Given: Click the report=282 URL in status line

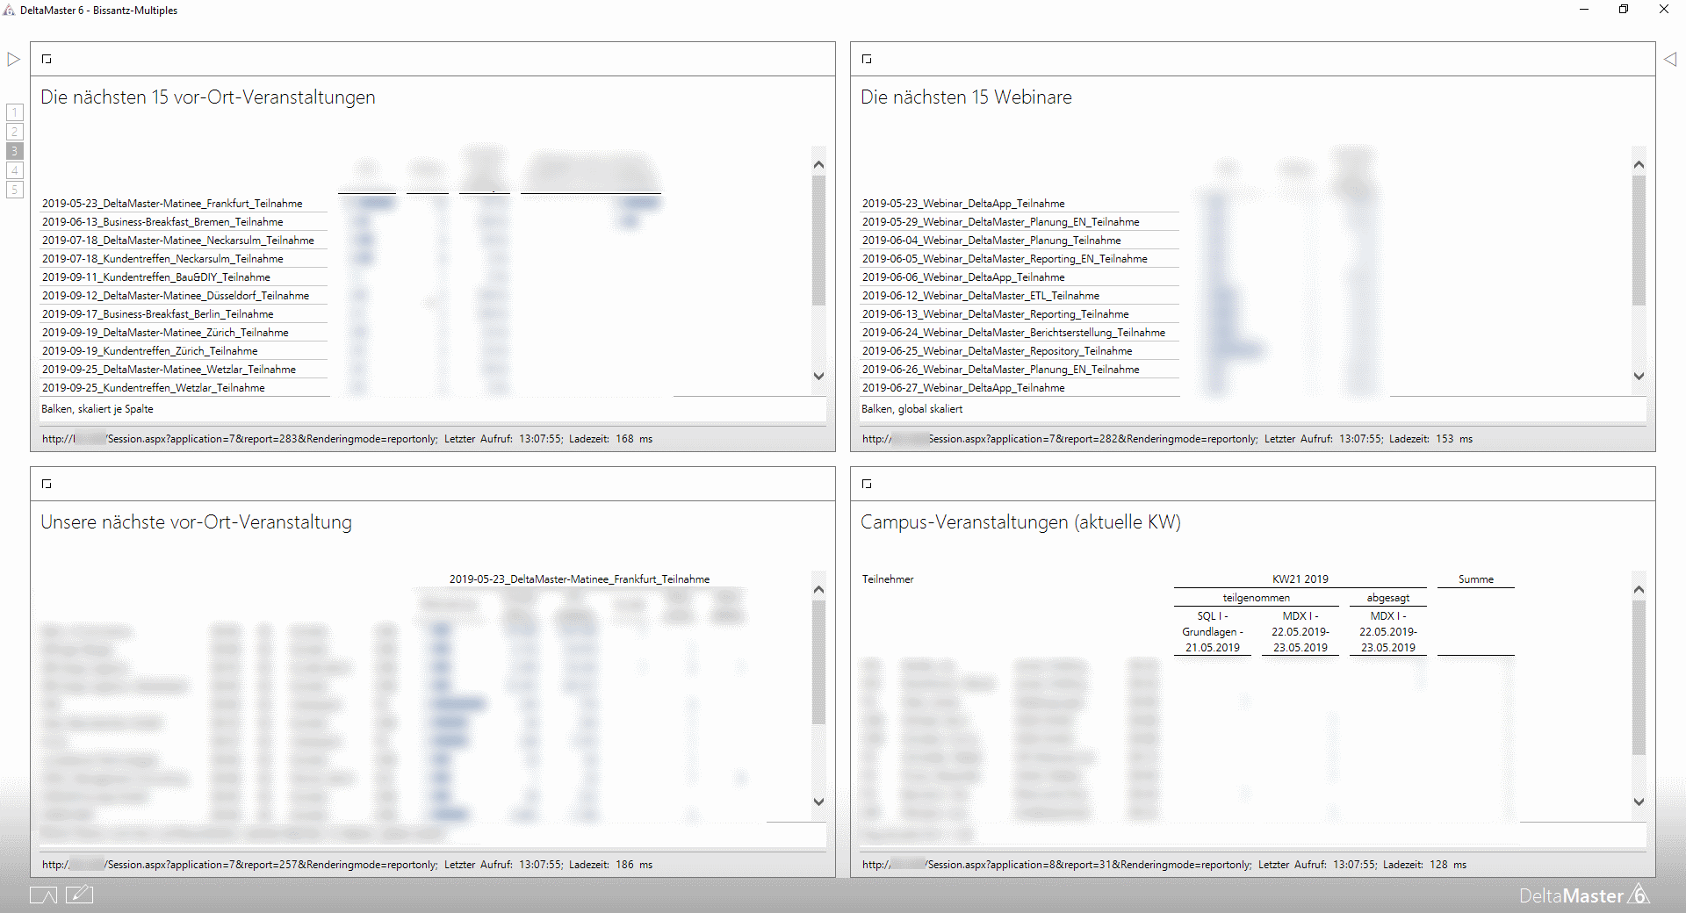Looking at the screenshot, I should 1060,439.
